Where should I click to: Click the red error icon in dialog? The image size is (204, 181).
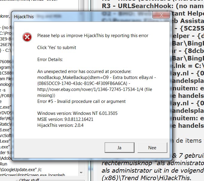pos(27,37)
